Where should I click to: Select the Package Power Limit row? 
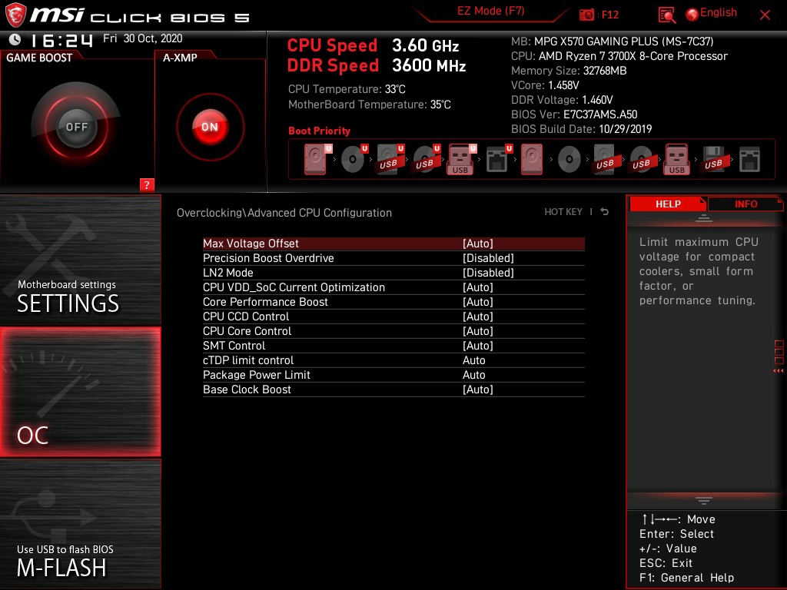pos(393,375)
